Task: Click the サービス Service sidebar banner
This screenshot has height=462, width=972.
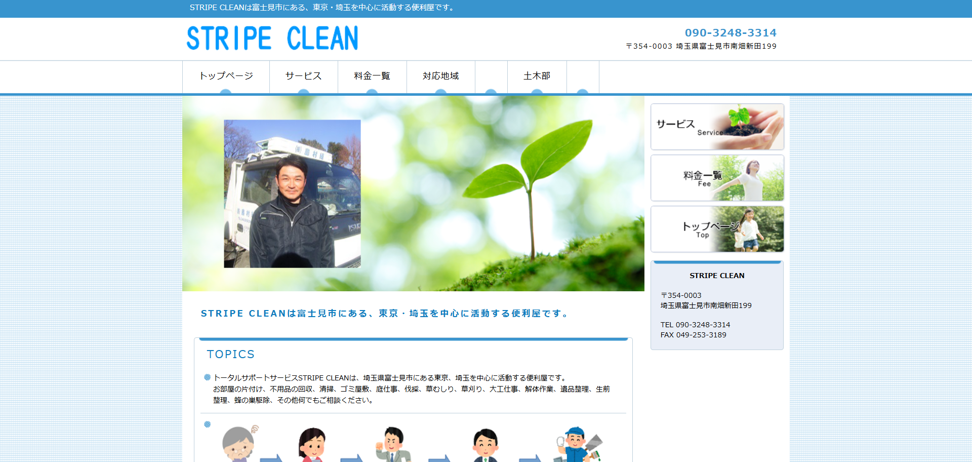Action: coord(717,127)
